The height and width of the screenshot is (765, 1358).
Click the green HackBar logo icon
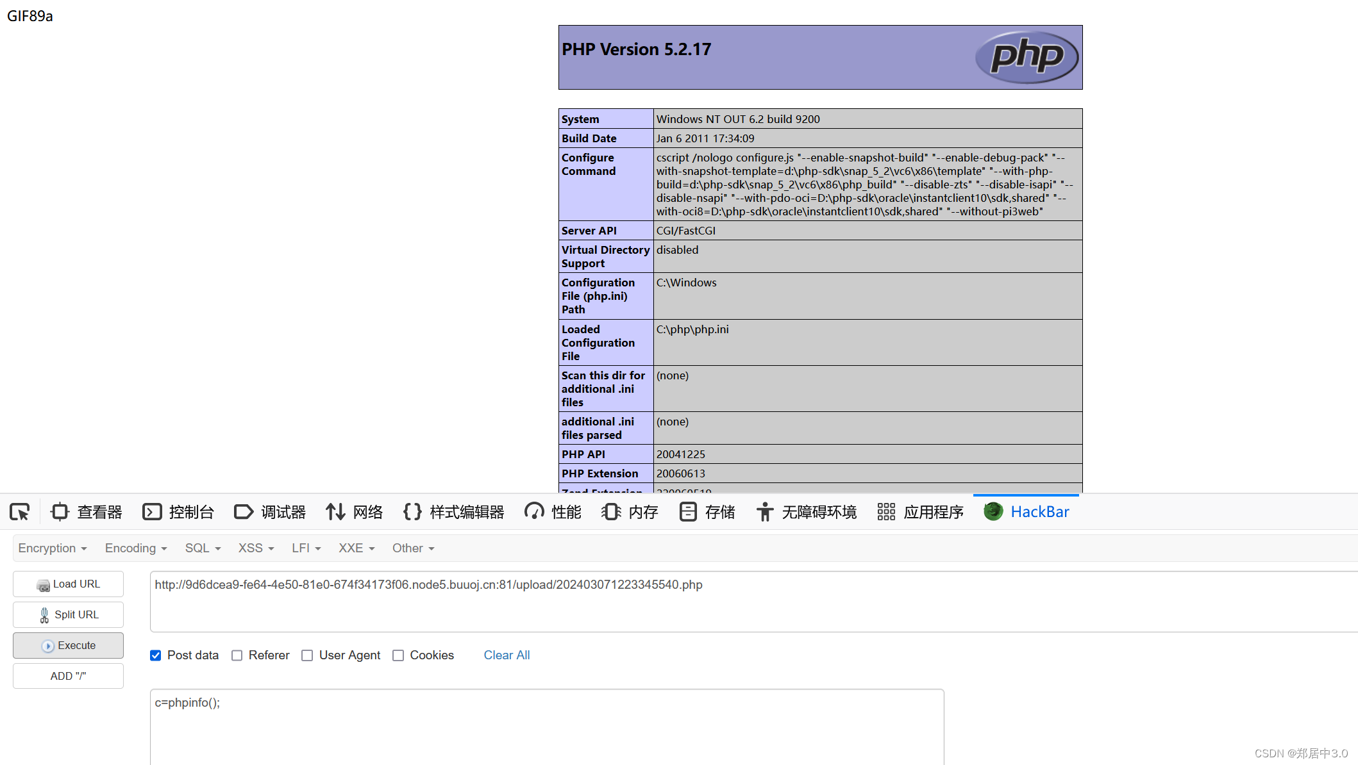pyautogui.click(x=993, y=511)
